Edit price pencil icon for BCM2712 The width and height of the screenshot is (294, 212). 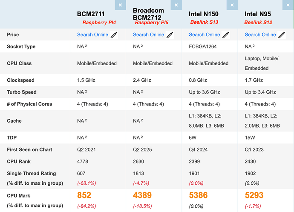coord(170,35)
